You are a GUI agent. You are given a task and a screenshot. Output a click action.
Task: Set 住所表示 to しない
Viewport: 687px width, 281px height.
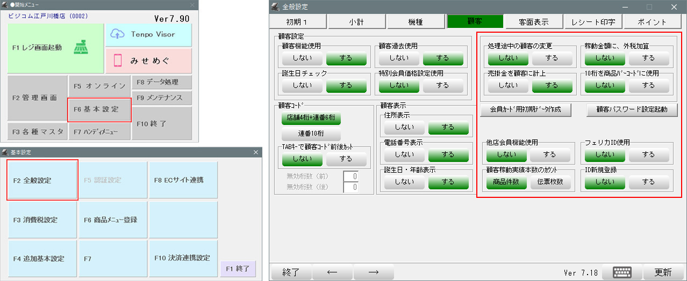[x=404, y=128]
